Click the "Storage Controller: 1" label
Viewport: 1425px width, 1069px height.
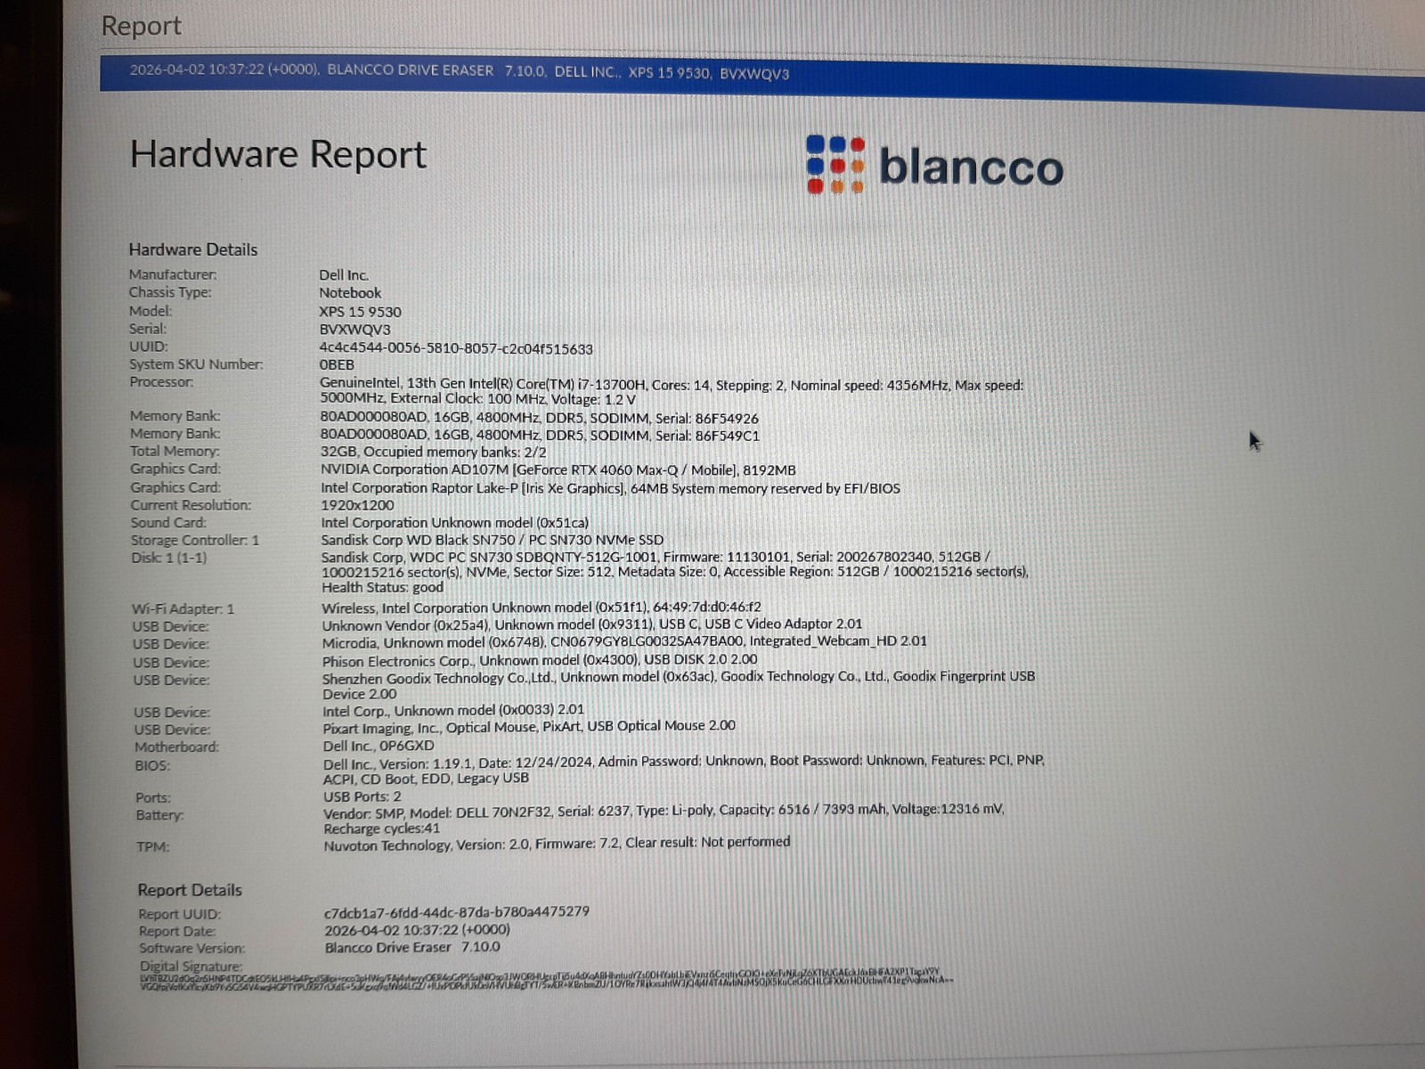[195, 541]
